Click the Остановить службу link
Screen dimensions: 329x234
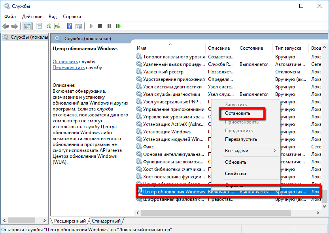[65, 62]
